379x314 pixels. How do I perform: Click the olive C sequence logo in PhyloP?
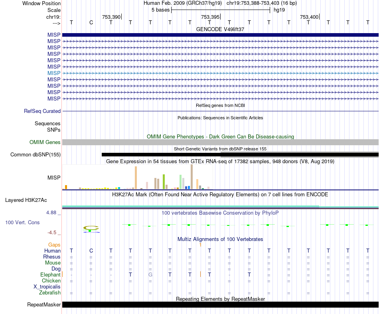tap(91, 228)
